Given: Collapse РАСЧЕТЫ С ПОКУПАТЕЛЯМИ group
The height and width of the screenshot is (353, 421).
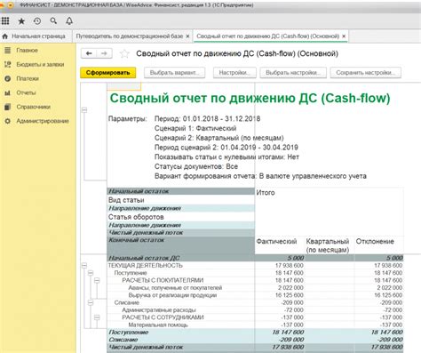Looking at the screenshot, I should (97, 280).
